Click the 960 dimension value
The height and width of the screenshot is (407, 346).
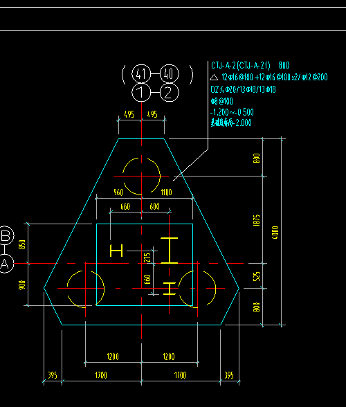coord(118,192)
